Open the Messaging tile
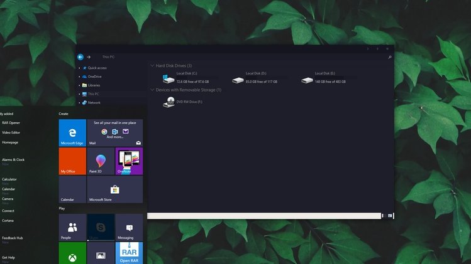471x264 pixels. (129, 228)
